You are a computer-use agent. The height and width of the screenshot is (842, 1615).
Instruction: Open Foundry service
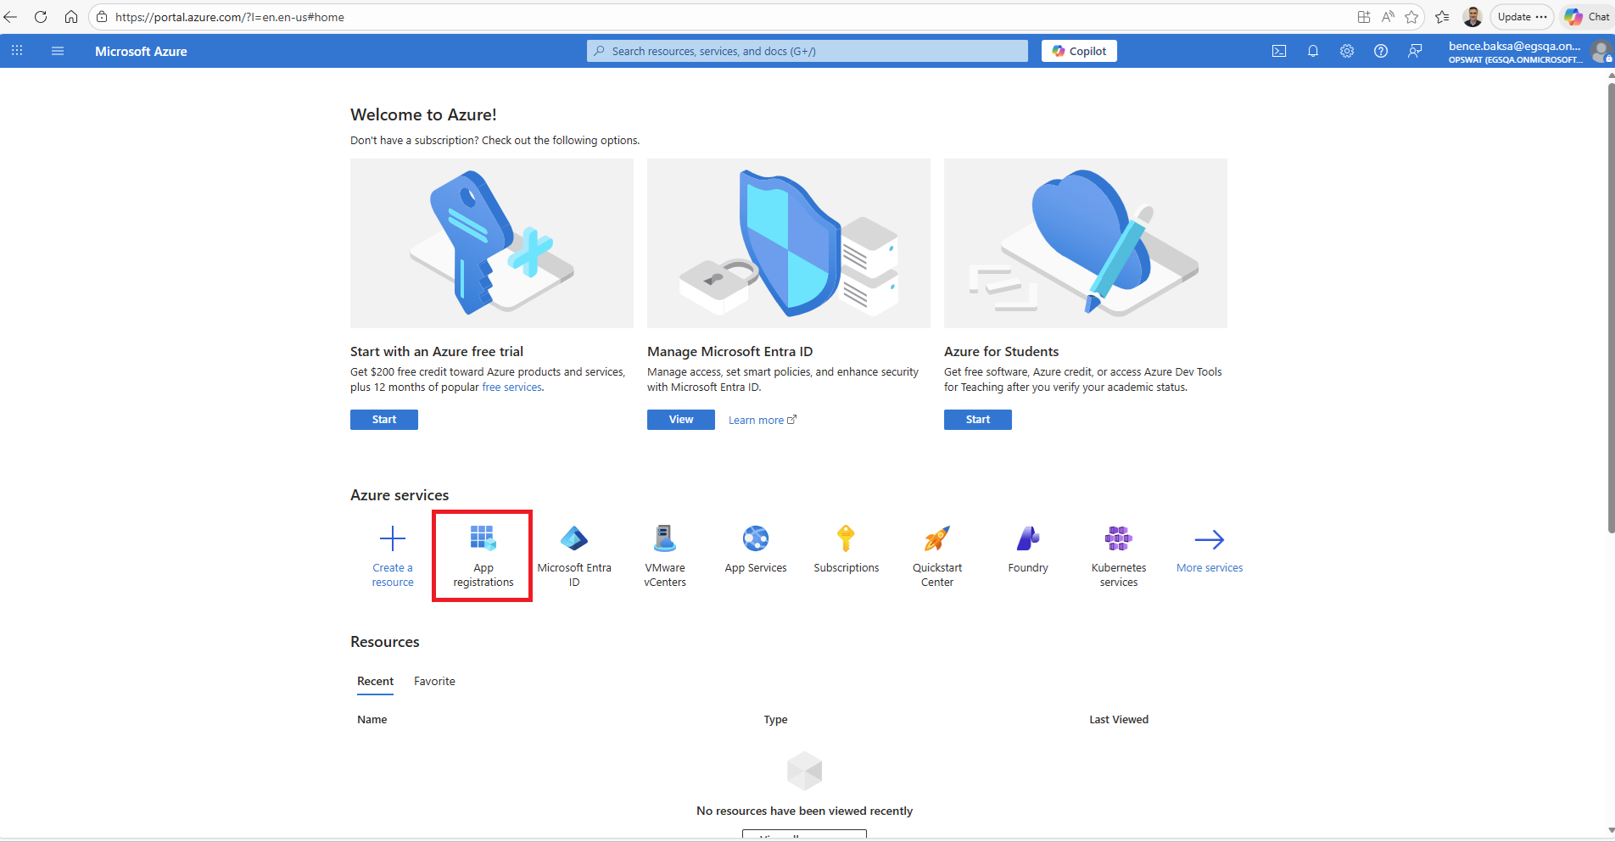click(1028, 549)
